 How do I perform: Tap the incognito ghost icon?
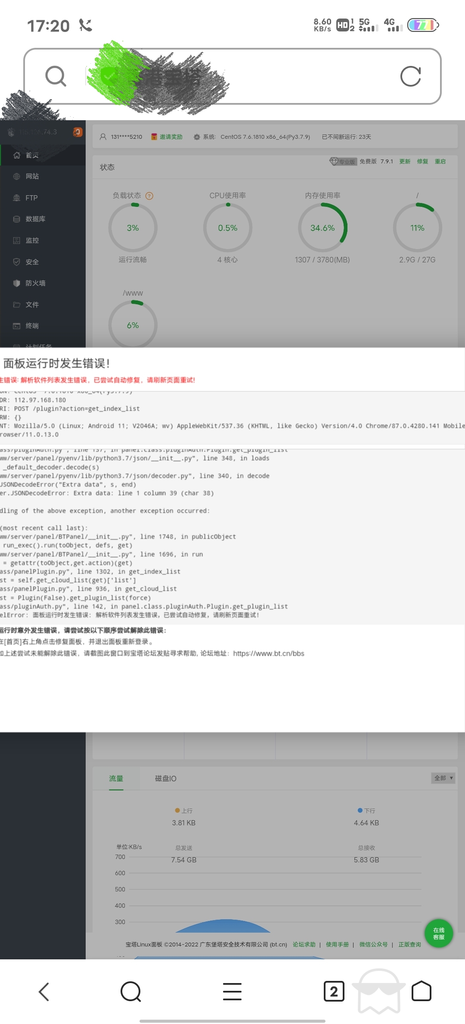(379, 991)
